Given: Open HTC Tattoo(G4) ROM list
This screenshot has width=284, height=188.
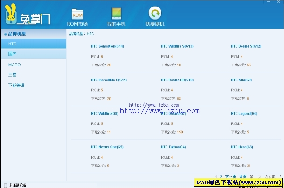Looking at the screenshot, I should (173, 147).
